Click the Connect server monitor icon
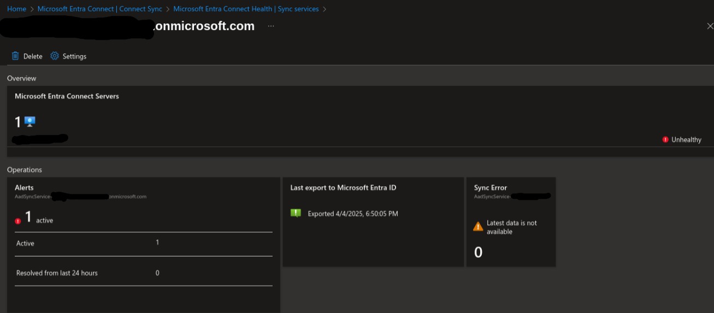This screenshot has height=313, width=714. coord(30,122)
